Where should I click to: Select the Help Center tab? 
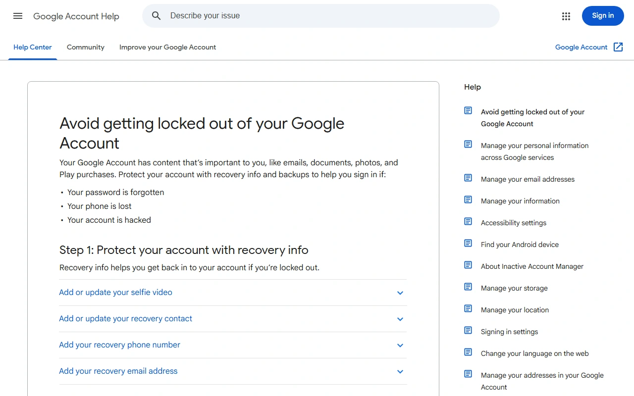coord(33,48)
